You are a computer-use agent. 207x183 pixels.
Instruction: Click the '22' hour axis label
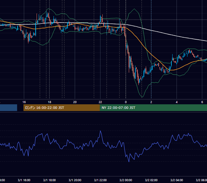[100, 102]
